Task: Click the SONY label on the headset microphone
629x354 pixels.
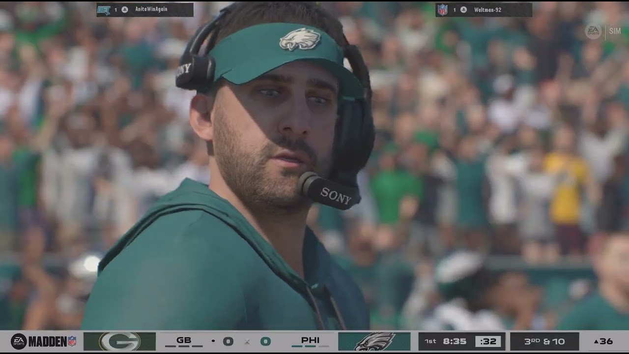Action: click(x=336, y=196)
